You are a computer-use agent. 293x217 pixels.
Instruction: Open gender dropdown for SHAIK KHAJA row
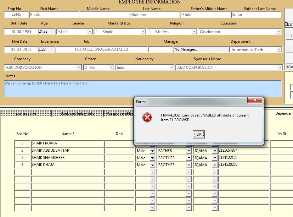(x=152, y=165)
